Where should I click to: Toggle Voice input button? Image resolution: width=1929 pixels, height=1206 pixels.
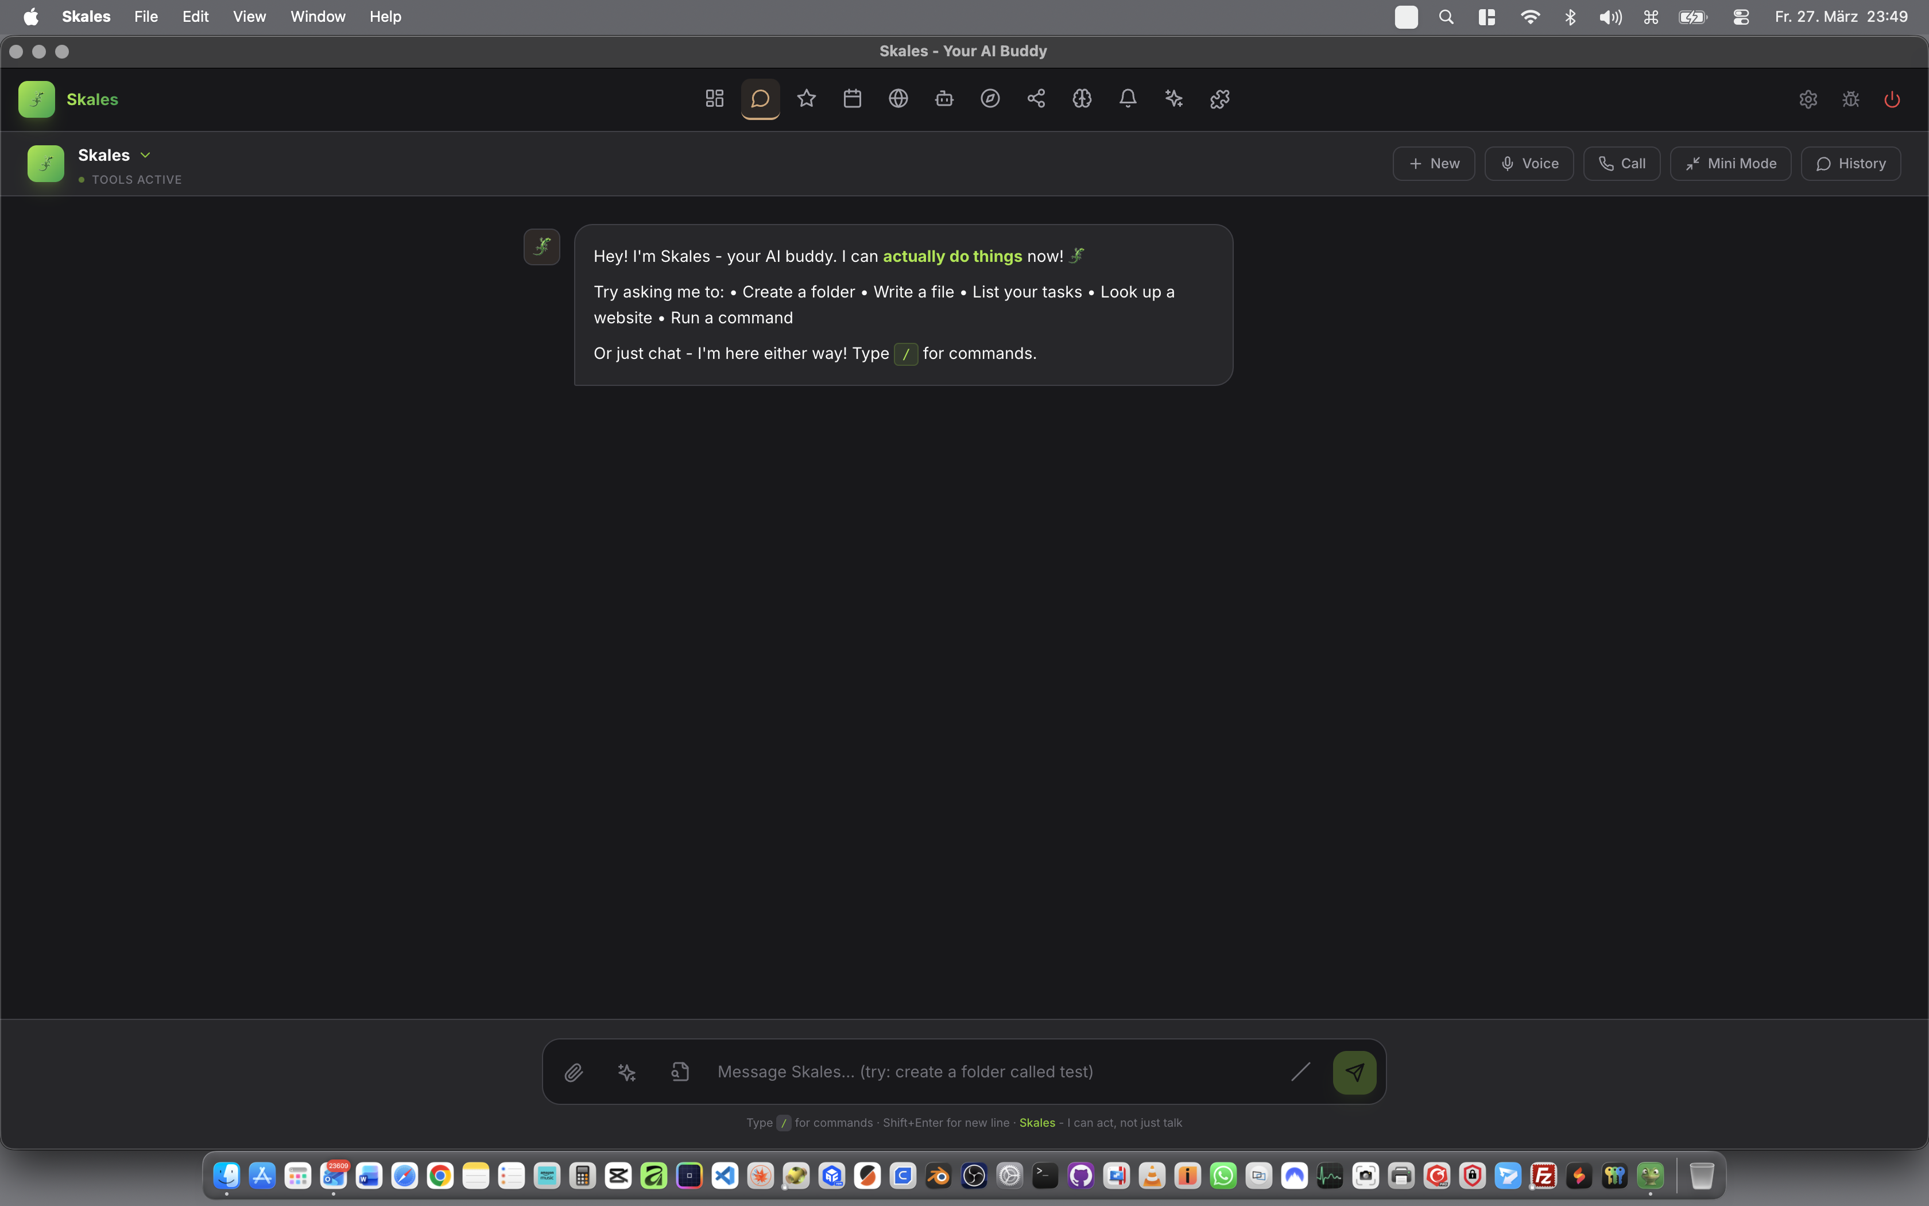(x=1528, y=164)
